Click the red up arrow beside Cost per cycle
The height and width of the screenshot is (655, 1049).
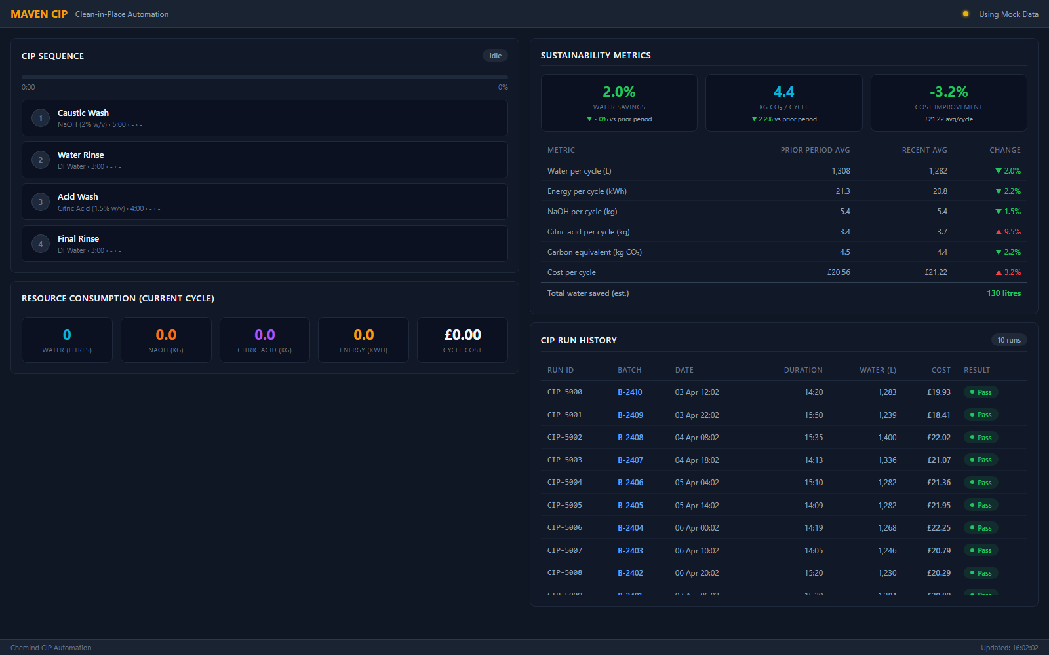pos(998,272)
